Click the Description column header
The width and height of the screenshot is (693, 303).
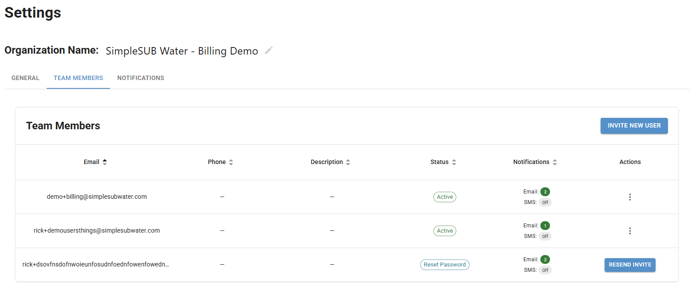pos(327,162)
